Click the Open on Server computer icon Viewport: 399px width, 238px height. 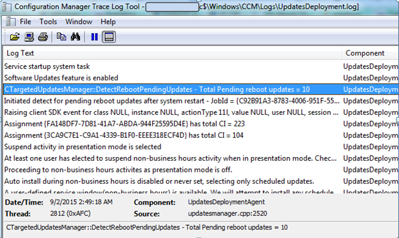tap(29, 37)
